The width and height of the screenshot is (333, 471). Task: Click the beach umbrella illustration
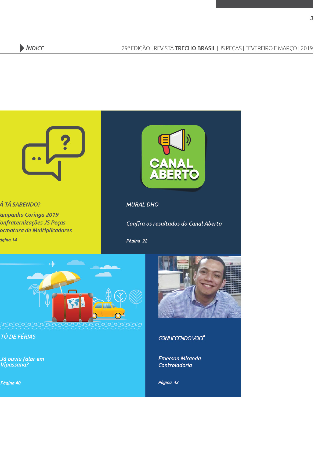(60, 280)
